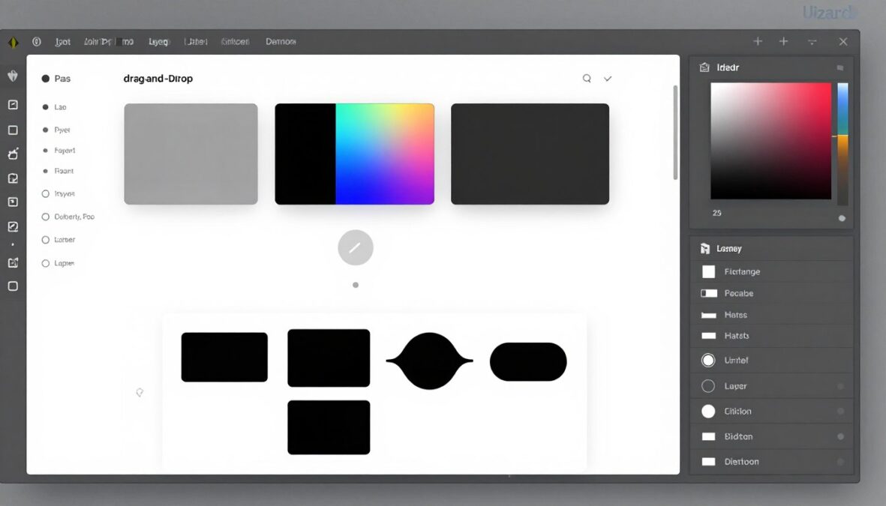Open the dimmed Gntoen menu
The image size is (886, 506).
click(x=235, y=42)
